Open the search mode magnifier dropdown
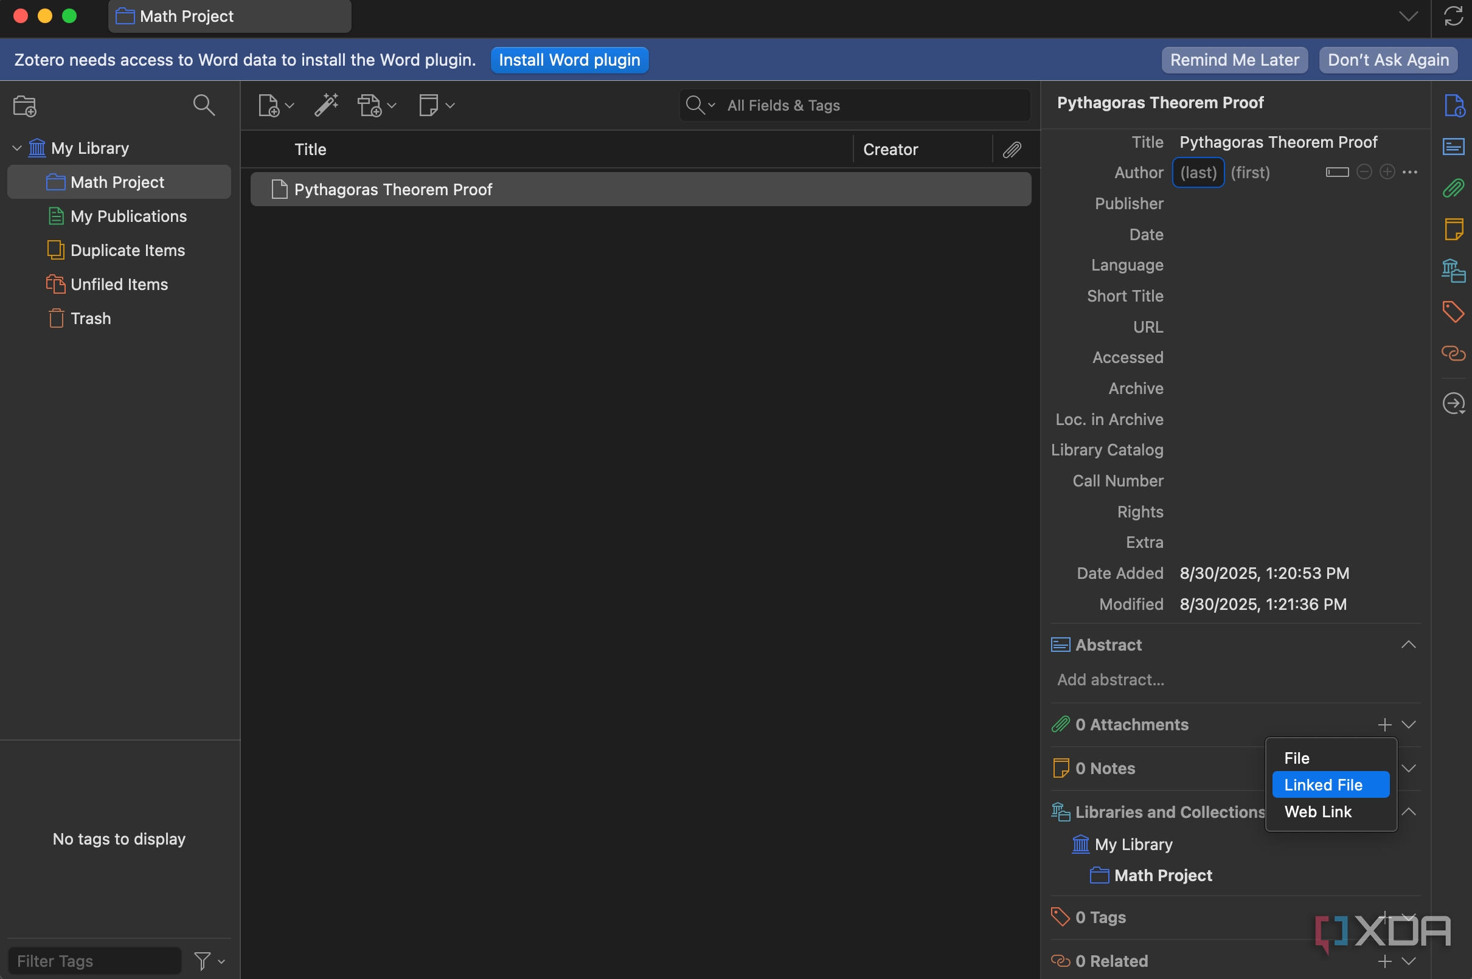1472x979 pixels. click(700, 105)
